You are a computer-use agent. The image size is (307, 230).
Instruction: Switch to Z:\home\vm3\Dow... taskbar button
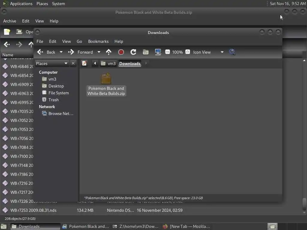click(136, 226)
